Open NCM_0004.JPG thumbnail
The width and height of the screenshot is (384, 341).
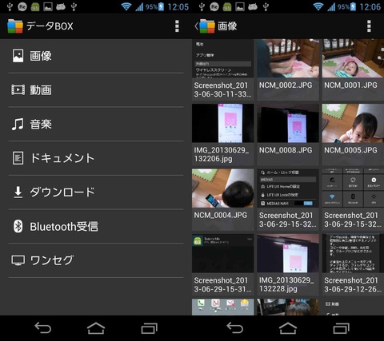click(223, 188)
